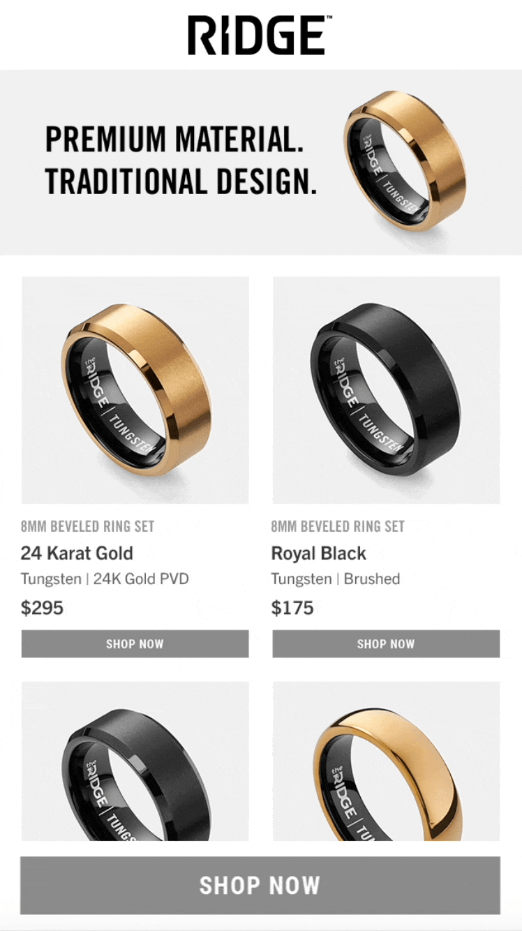This screenshot has width=522, height=931.
Task: Click 8MM Beveled Ring Set label above black
Action: tap(338, 526)
